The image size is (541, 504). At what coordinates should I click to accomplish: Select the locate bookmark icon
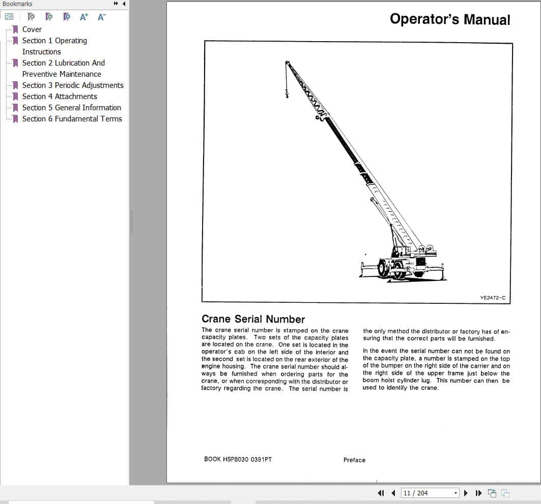tap(67, 16)
